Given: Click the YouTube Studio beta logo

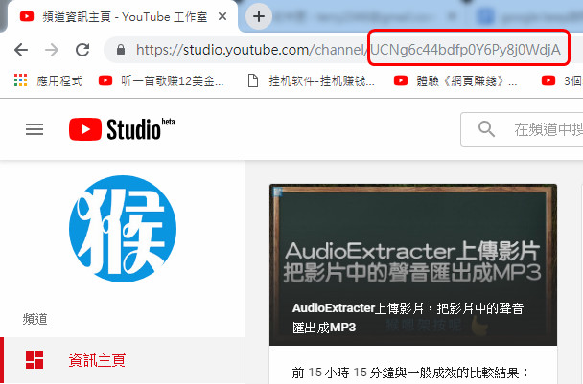Looking at the screenshot, I should 122,129.
